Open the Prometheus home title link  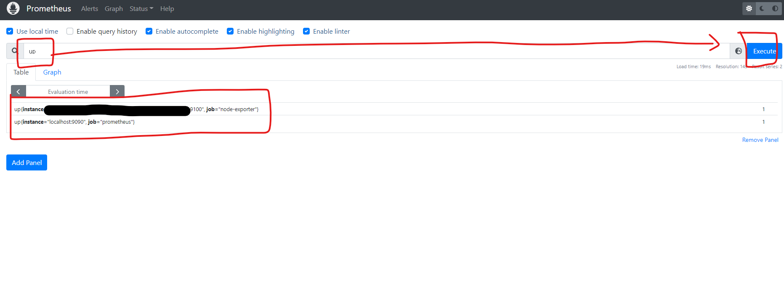tap(48, 8)
